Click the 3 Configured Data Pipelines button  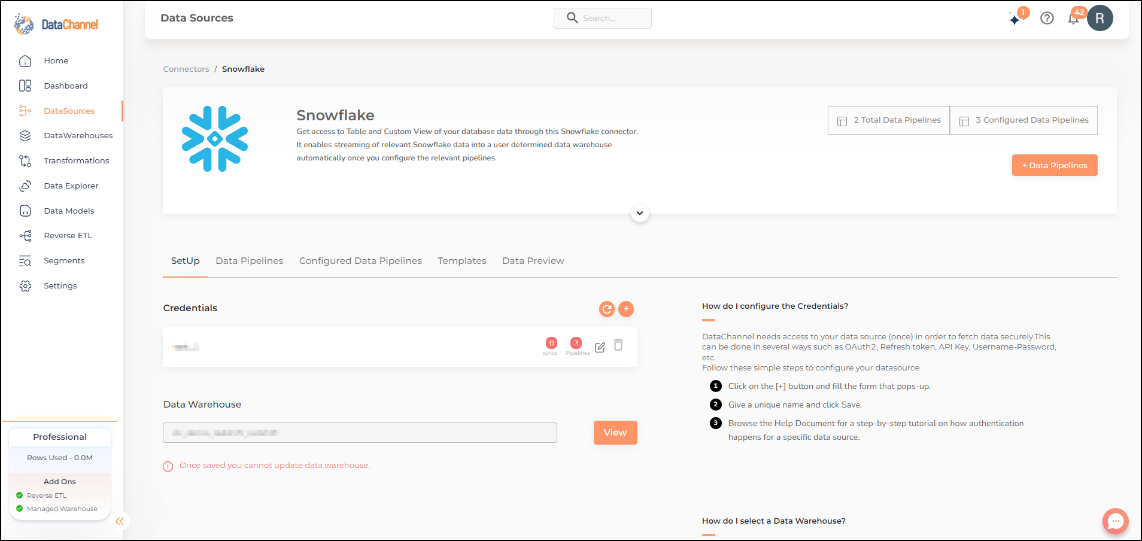tap(1024, 120)
